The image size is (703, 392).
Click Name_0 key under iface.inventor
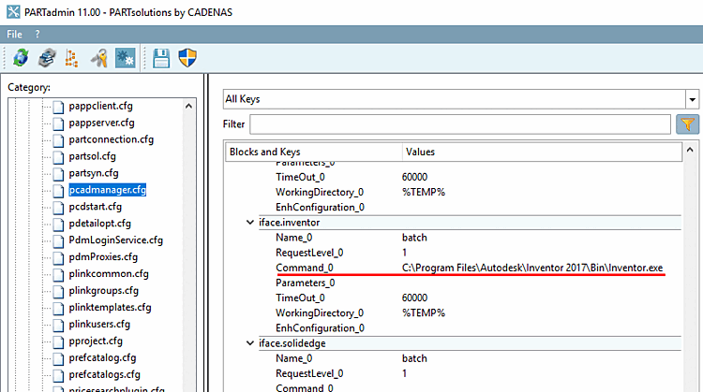(x=294, y=238)
